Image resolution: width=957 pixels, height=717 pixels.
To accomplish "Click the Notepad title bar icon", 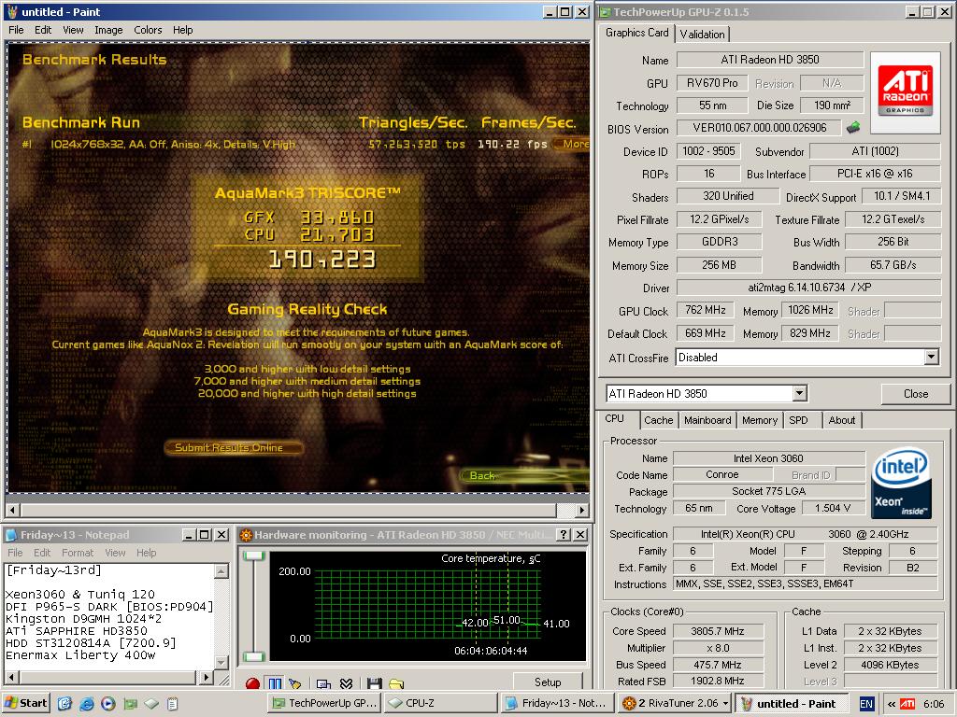I will [x=11, y=535].
